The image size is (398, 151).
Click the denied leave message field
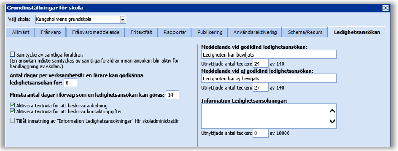pos(269,78)
